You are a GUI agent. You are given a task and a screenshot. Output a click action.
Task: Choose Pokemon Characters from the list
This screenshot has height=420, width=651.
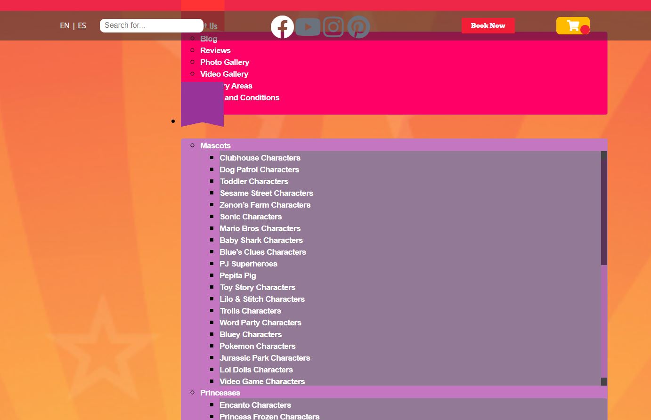point(257,346)
